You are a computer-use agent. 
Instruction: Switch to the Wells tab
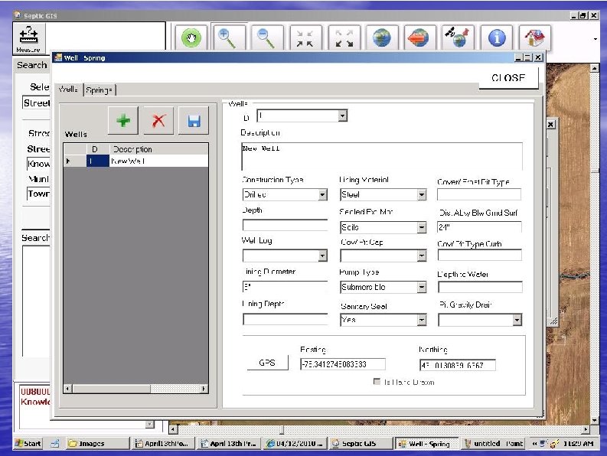pyautogui.click(x=69, y=90)
